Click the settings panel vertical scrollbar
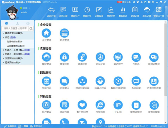 point(166,59)
